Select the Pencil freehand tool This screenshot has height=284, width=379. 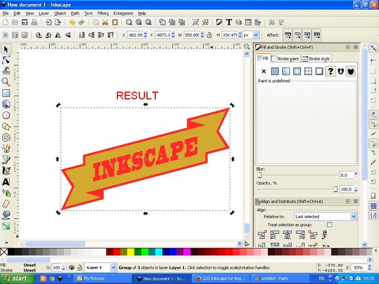6,149
